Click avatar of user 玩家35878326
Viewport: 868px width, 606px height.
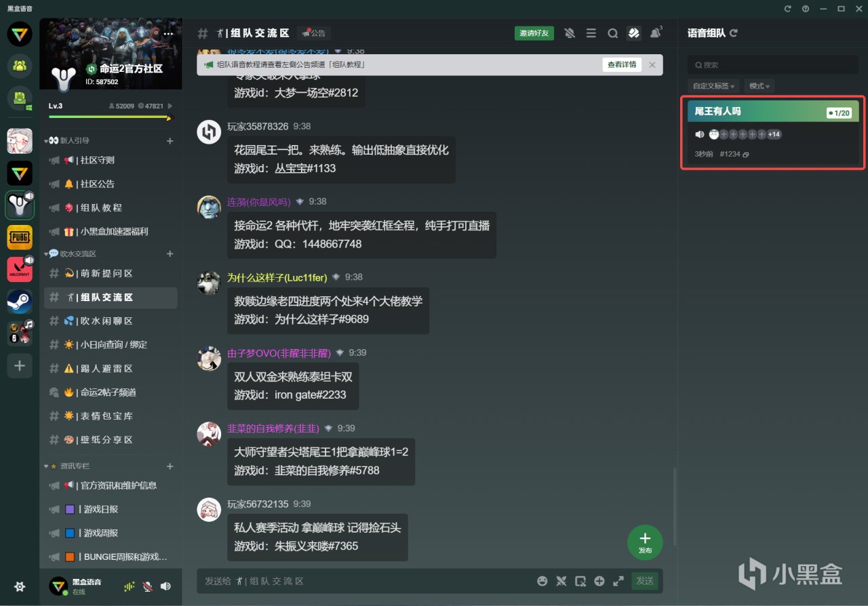click(x=209, y=132)
